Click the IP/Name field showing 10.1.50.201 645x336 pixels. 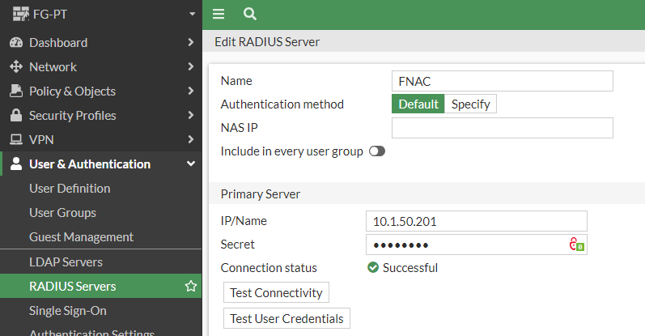[476, 221]
